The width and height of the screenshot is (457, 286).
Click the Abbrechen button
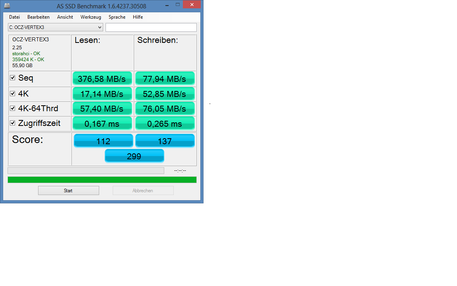(143, 191)
